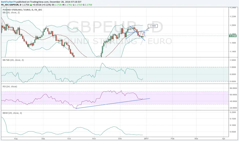Click the 20.0000 value on RSI scale
239x141 pixels.
[233, 108]
